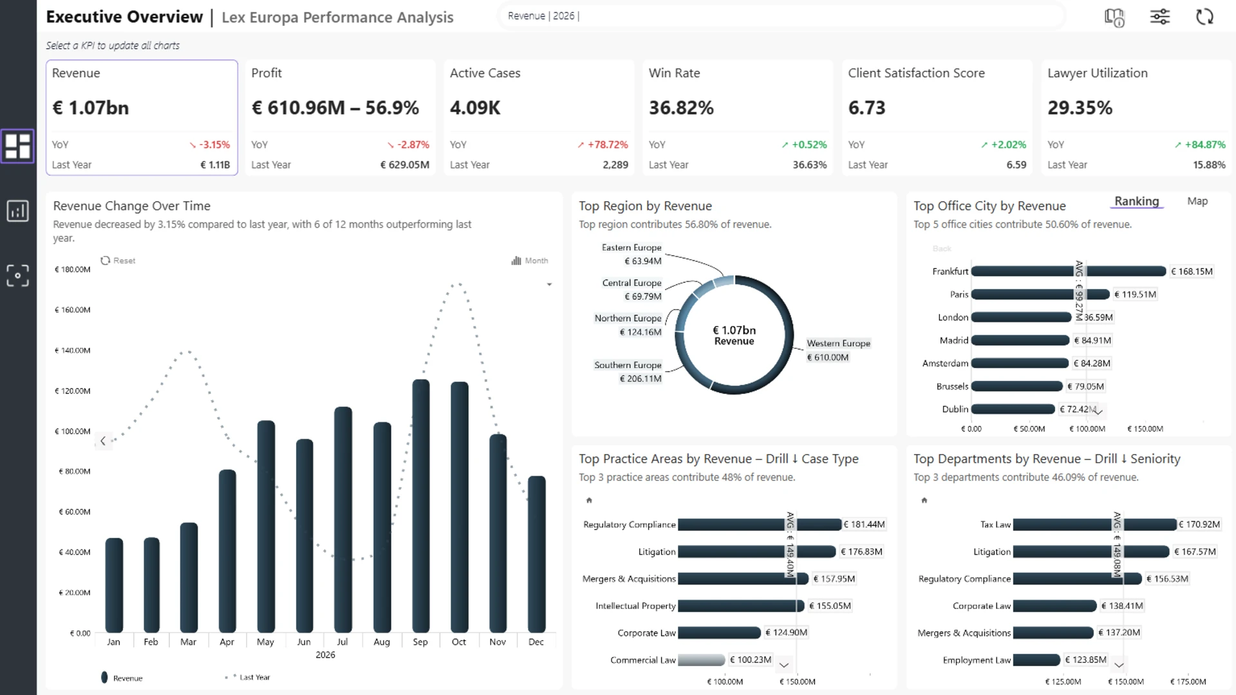
Task: Click the London city label
Action: tap(953, 317)
